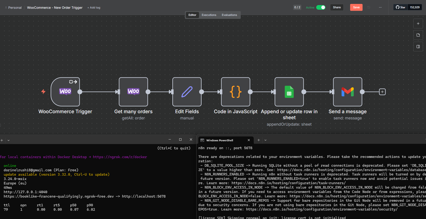The width and height of the screenshot is (426, 219).
Task: Click the 'update available' line in ngrok terminal
Action: (x=56, y=174)
